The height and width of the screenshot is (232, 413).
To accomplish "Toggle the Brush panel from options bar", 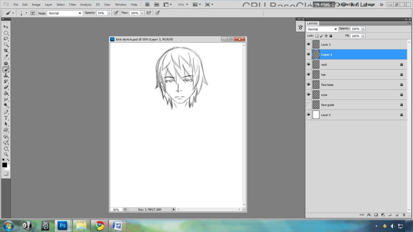I will pos(33,13).
